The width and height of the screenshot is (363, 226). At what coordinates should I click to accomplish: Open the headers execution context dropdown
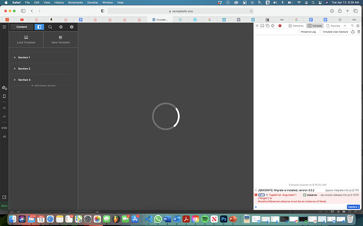tap(354, 207)
